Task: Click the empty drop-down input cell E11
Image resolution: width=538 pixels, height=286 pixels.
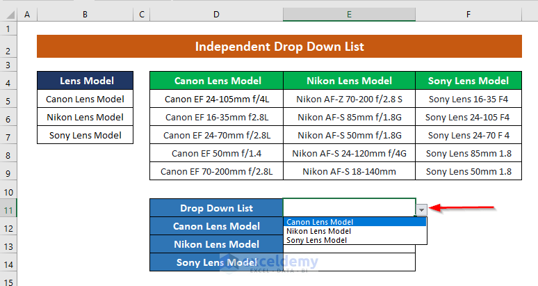Action: point(348,208)
